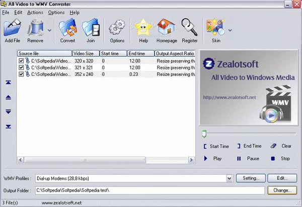Image resolution: width=302 pixels, height=207 pixels.
Task: Click the Output Folder path field
Action: (x=150, y=190)
